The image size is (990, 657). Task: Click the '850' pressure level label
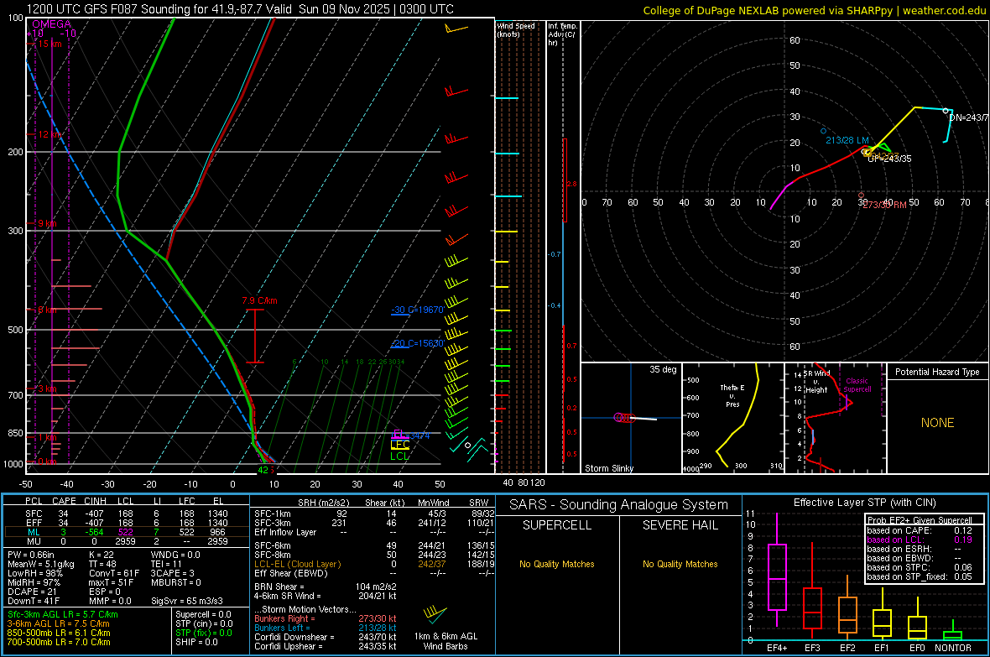click(x=15, y=433)
